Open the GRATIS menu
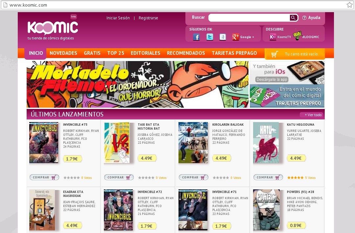 pyautogui.click(x=92, y=53)
